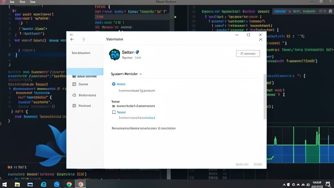This screenshot has width=334, height=188.
Task: Click the Skiton application logo icon
Action: pyautogui.click(x=114, y=54)
